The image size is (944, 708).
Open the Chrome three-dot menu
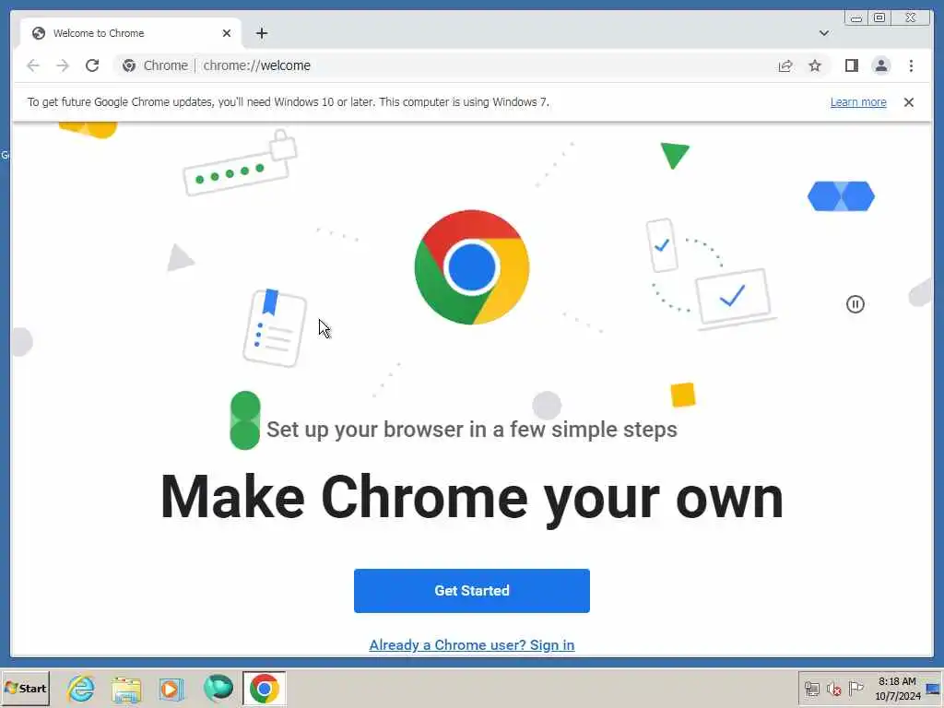(x=911, y=65)
